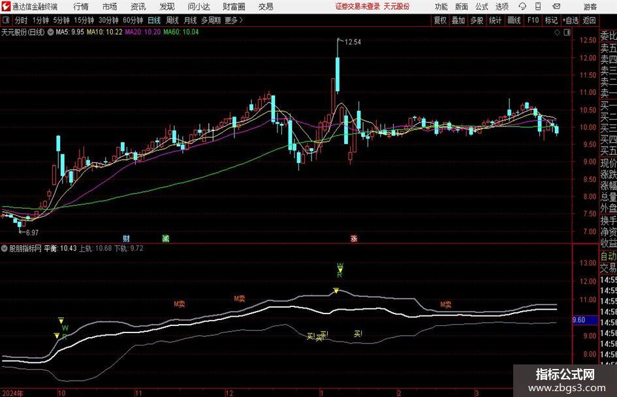The width and height of the screenshot is (617, 397).
Task: Click the 平衡: 10.43 indicator value
Action: (60, 248)
